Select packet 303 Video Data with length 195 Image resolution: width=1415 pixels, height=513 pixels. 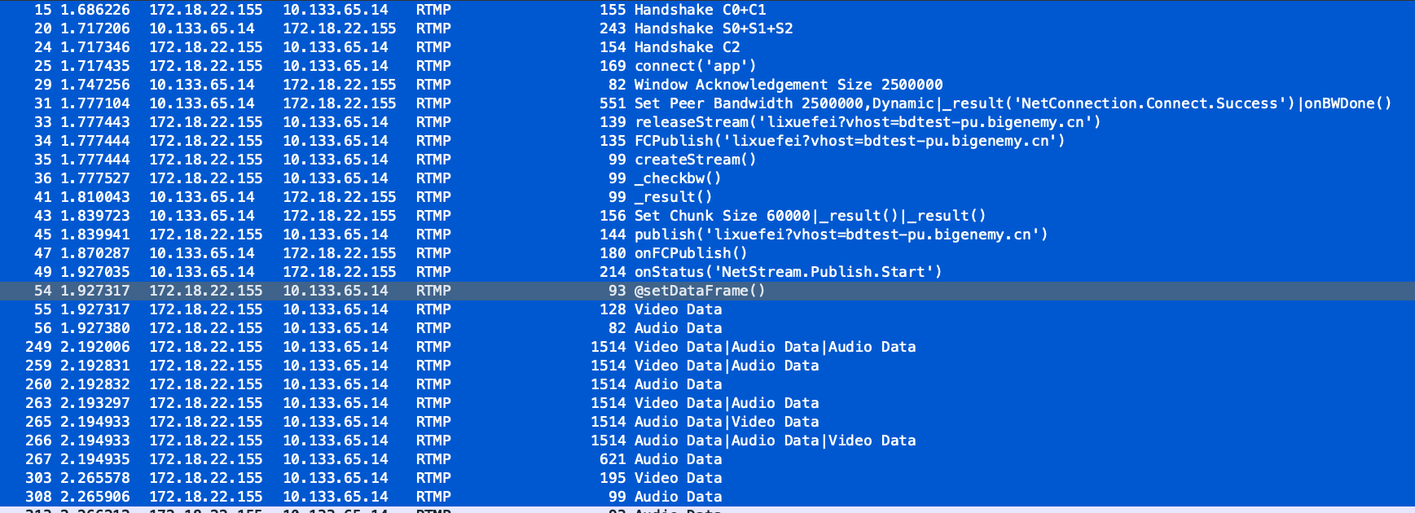click(678, 478)
